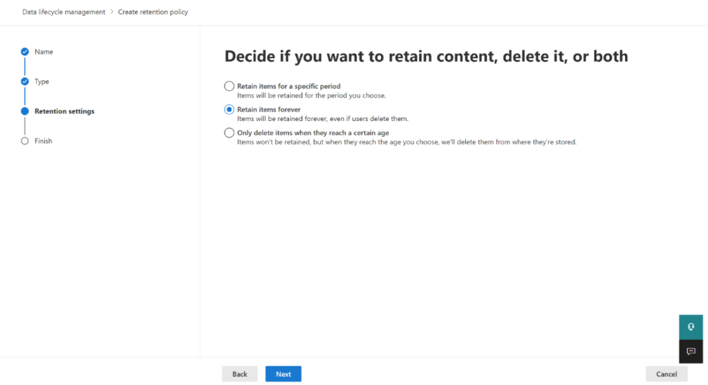Pick 'Only delete items when they reach a certain age'
This screenshot has width=708, height=385.
230,133
